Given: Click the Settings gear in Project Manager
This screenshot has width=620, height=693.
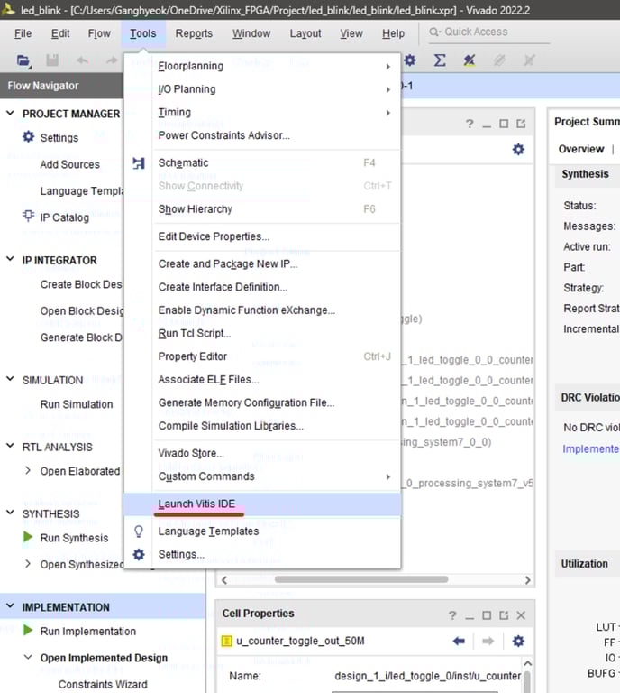Looking at the screenshot, I should [x=28, y=136].
